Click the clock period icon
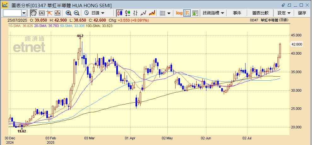 (86, 13)
